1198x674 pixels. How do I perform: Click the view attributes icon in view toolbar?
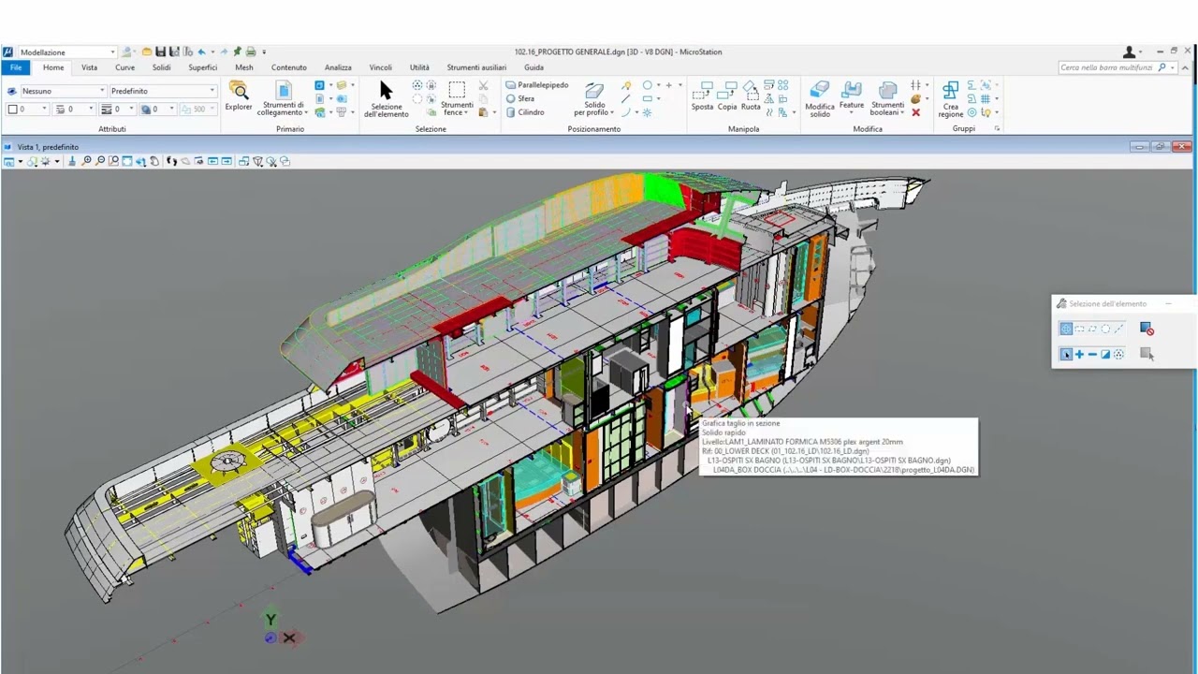click(x=9, y=161)
